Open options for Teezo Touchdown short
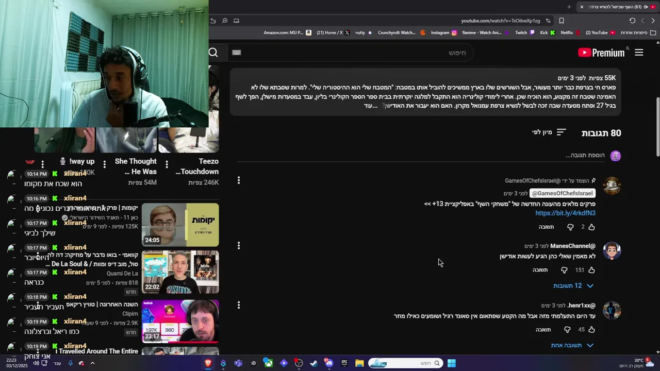Screen dimensions: 660x371 167,164
